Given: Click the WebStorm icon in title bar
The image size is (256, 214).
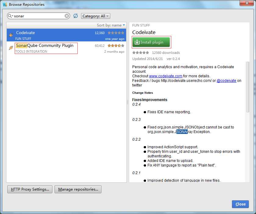Looking at the screenshot, I should point(5,4).
